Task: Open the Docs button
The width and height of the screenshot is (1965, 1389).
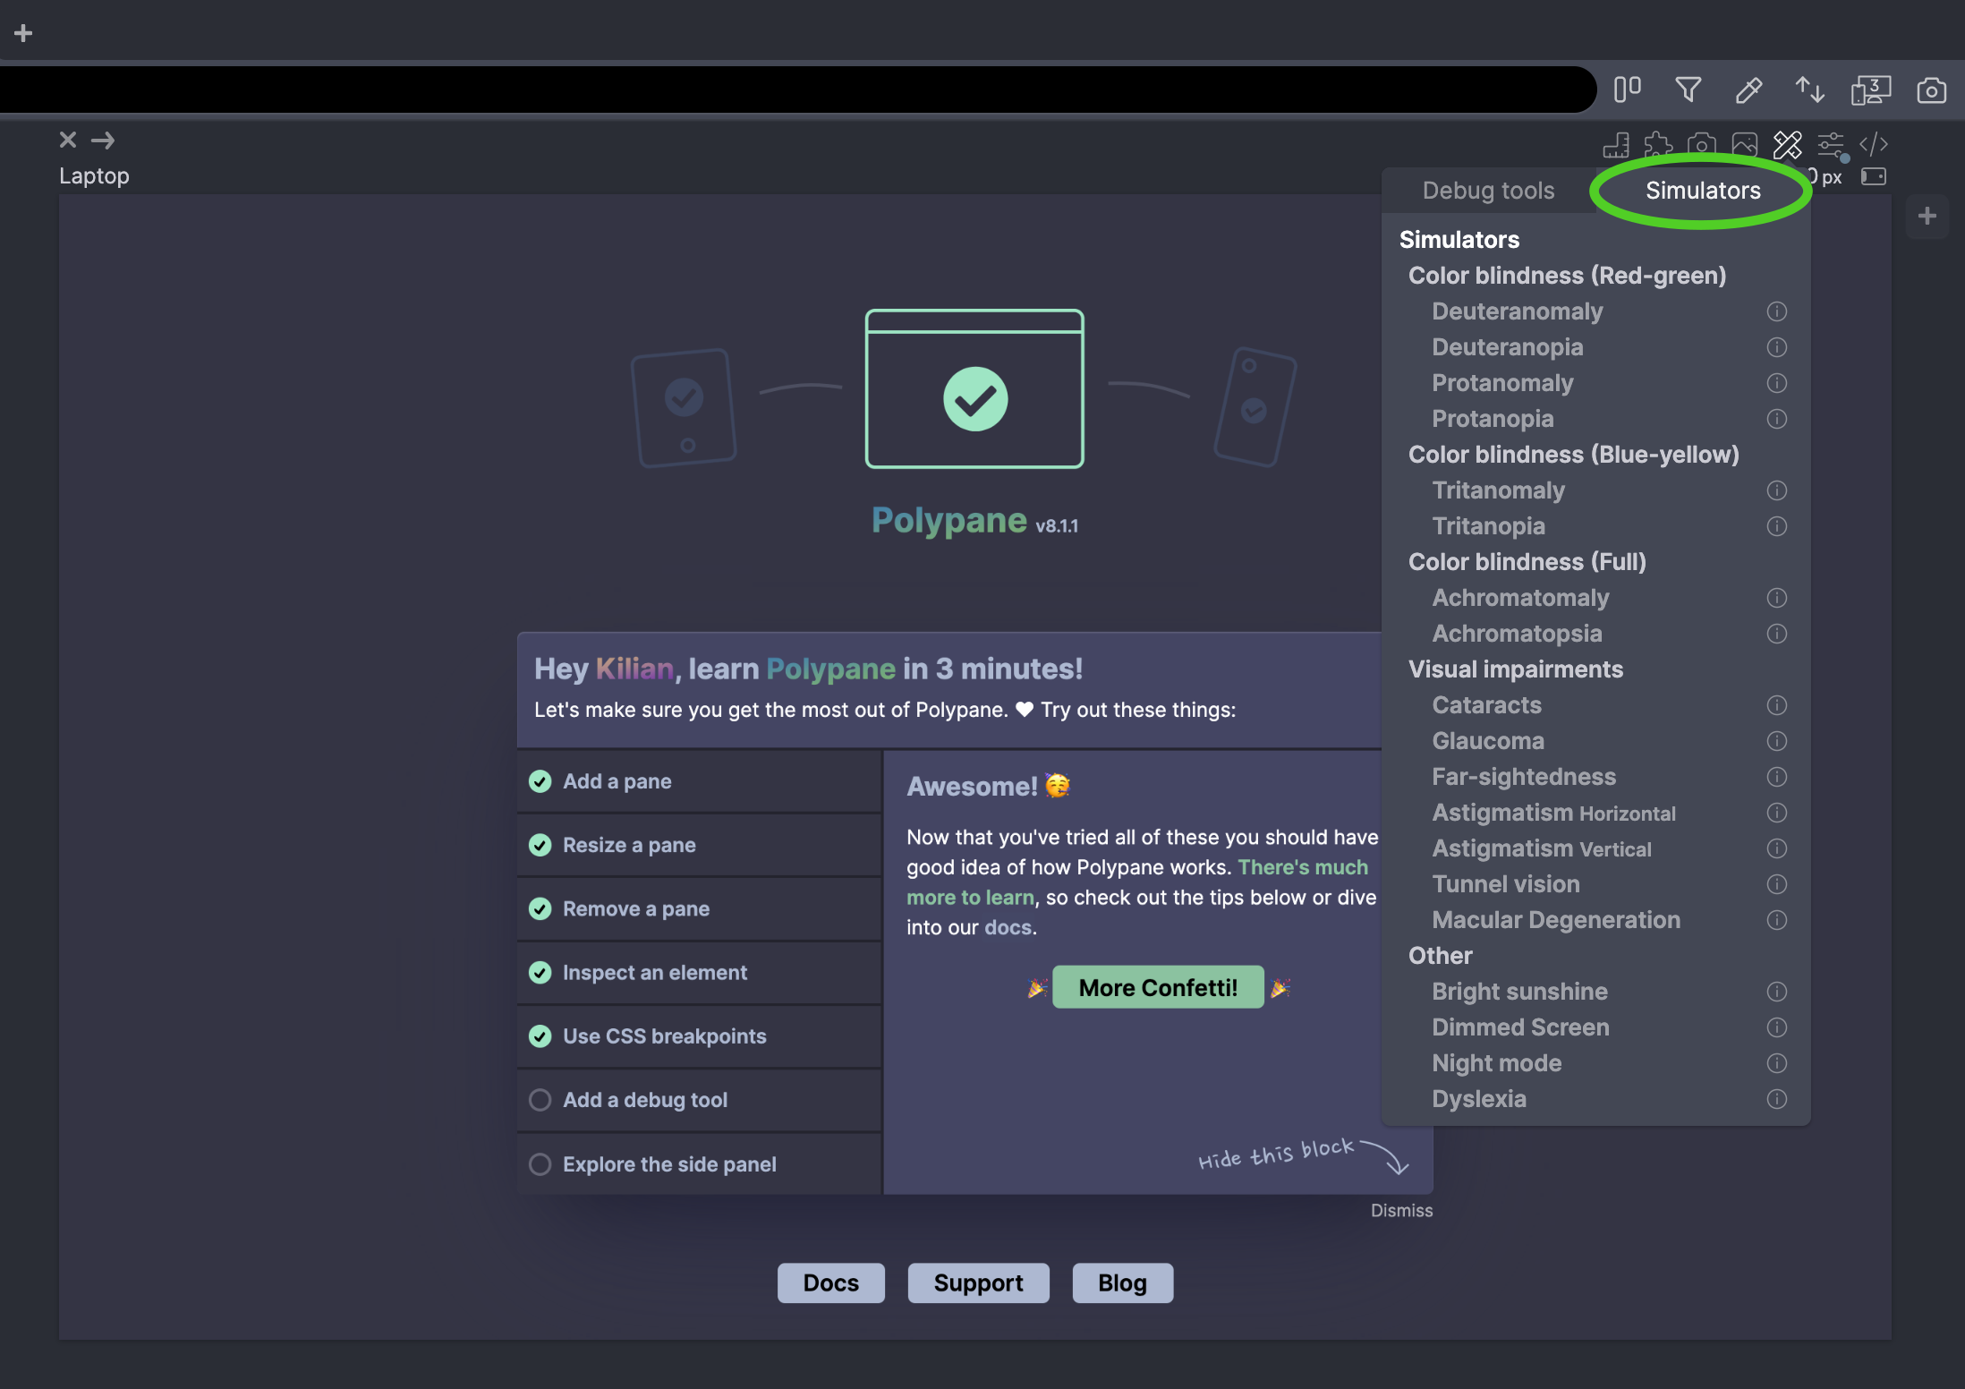Action: point(830,1283)
